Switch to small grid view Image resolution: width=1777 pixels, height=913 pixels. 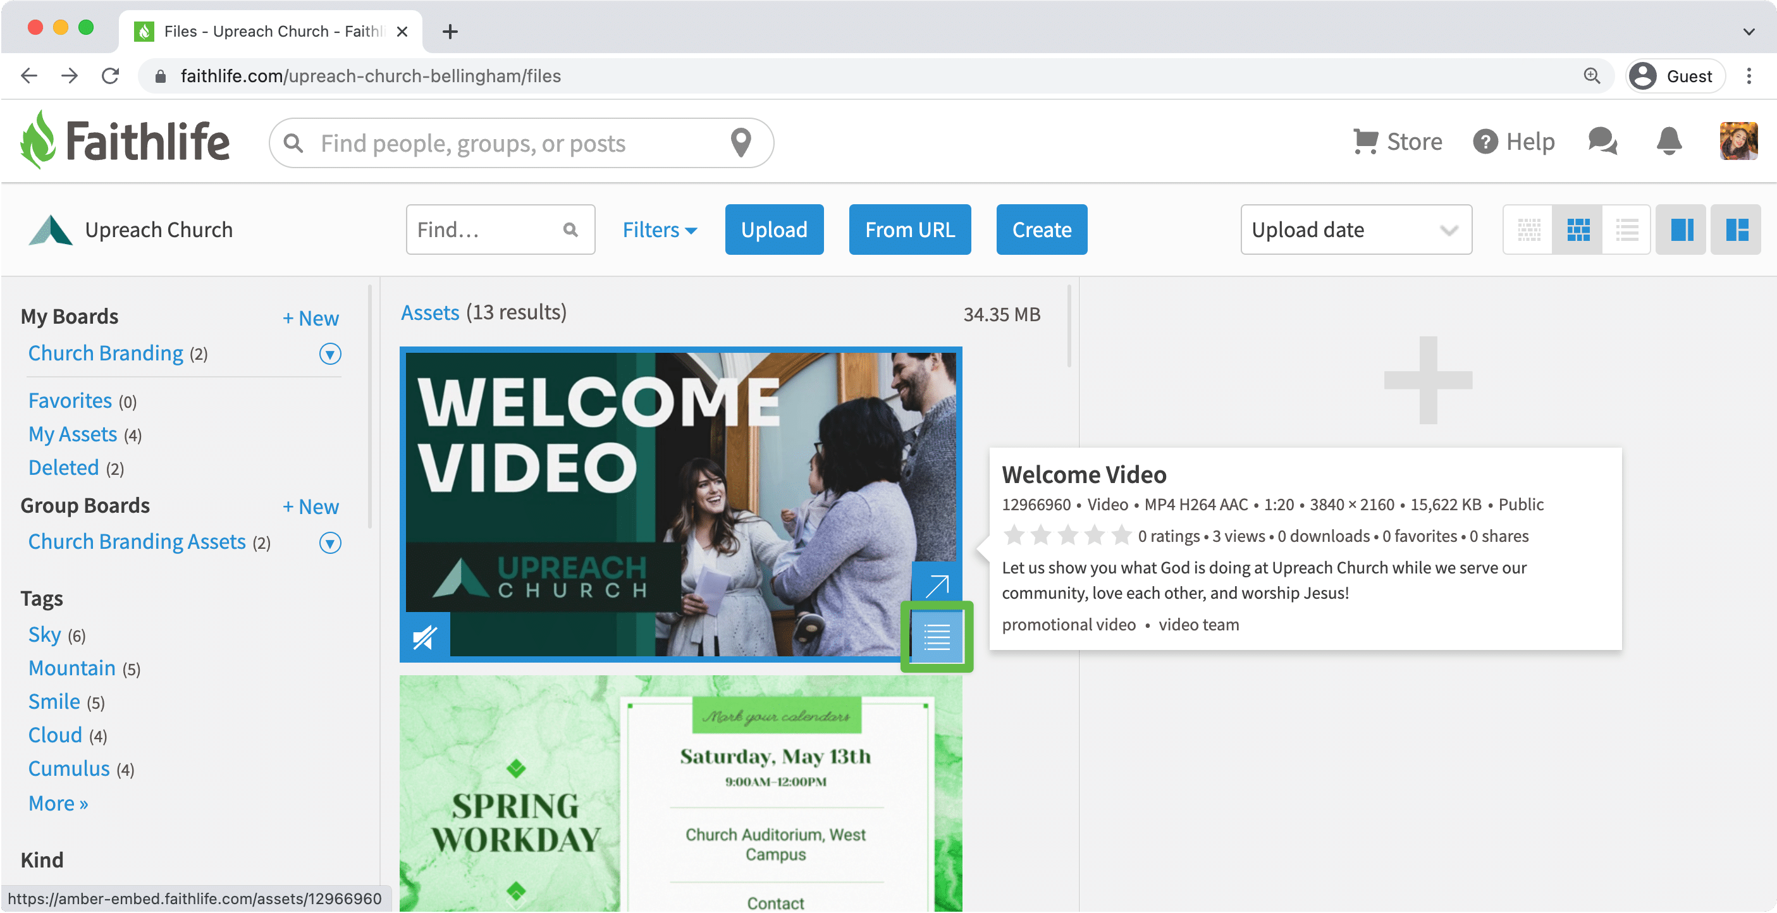tap(1528, 230)
